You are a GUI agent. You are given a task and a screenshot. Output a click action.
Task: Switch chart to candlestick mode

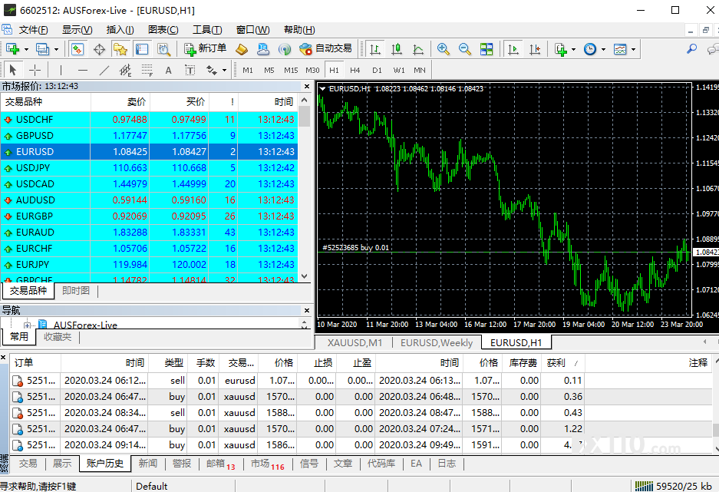click(397, 49)
